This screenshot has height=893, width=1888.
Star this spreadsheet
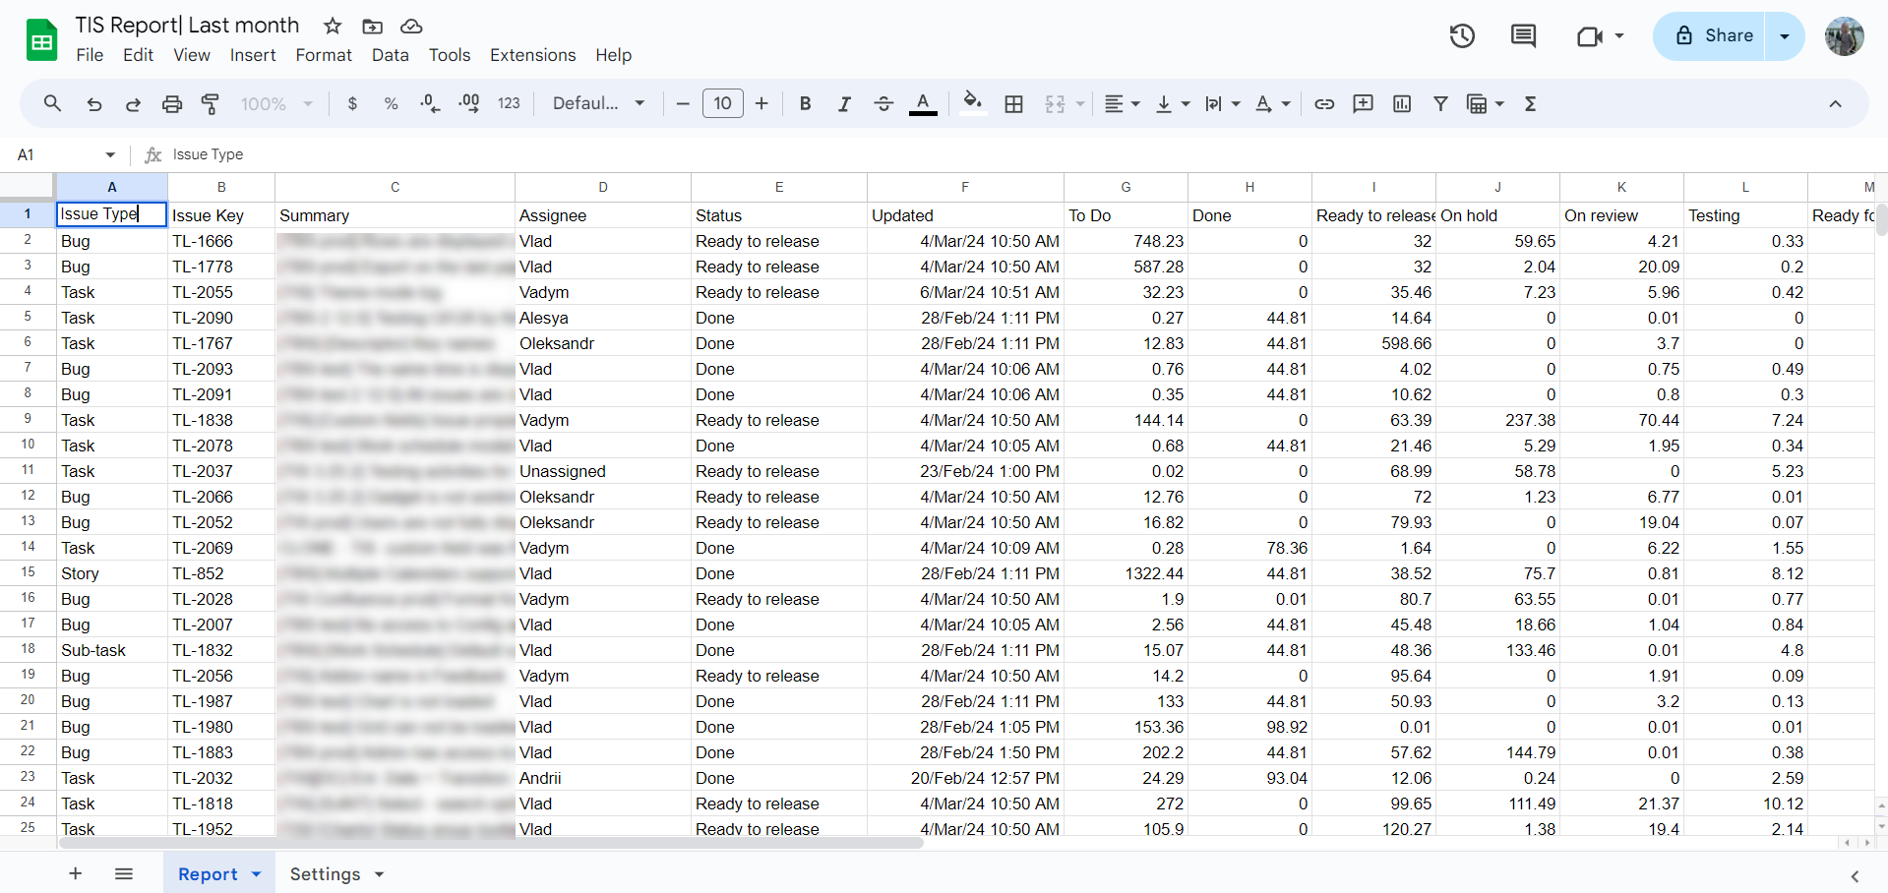333,26
